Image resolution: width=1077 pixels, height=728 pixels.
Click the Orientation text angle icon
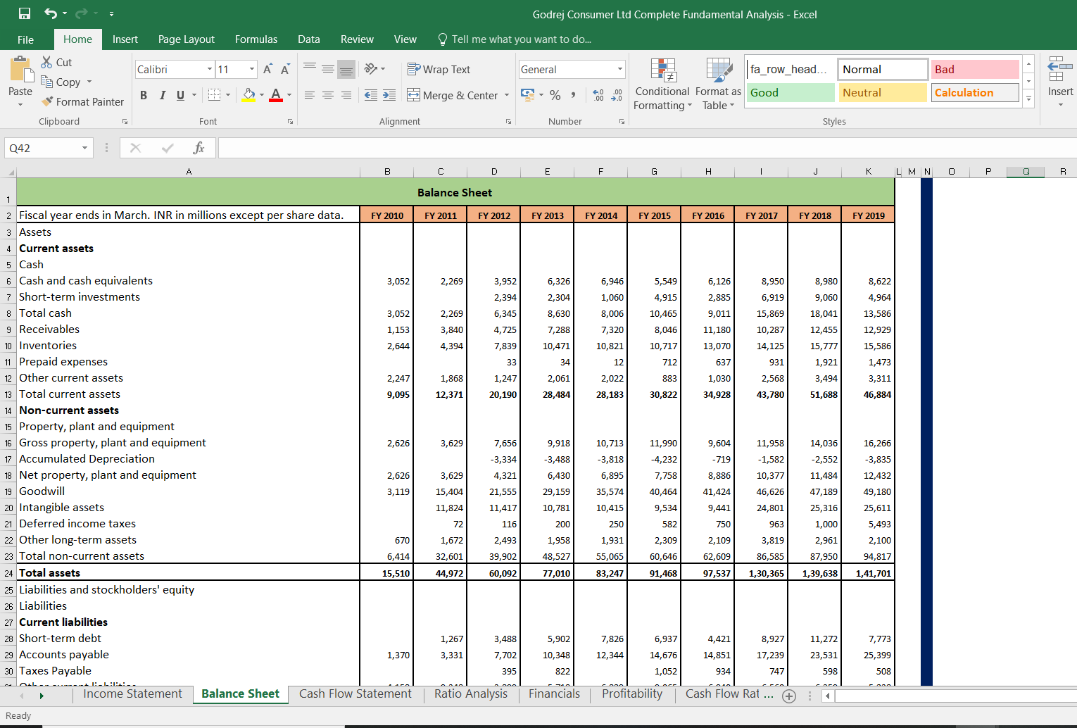pos(371,68)
